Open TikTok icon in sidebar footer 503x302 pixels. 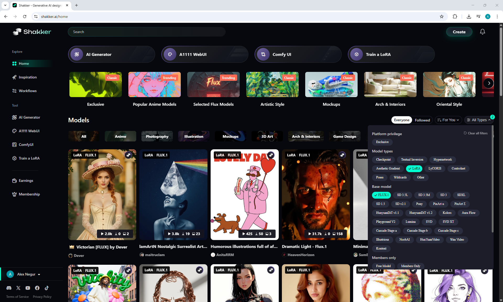coord(47,288)
